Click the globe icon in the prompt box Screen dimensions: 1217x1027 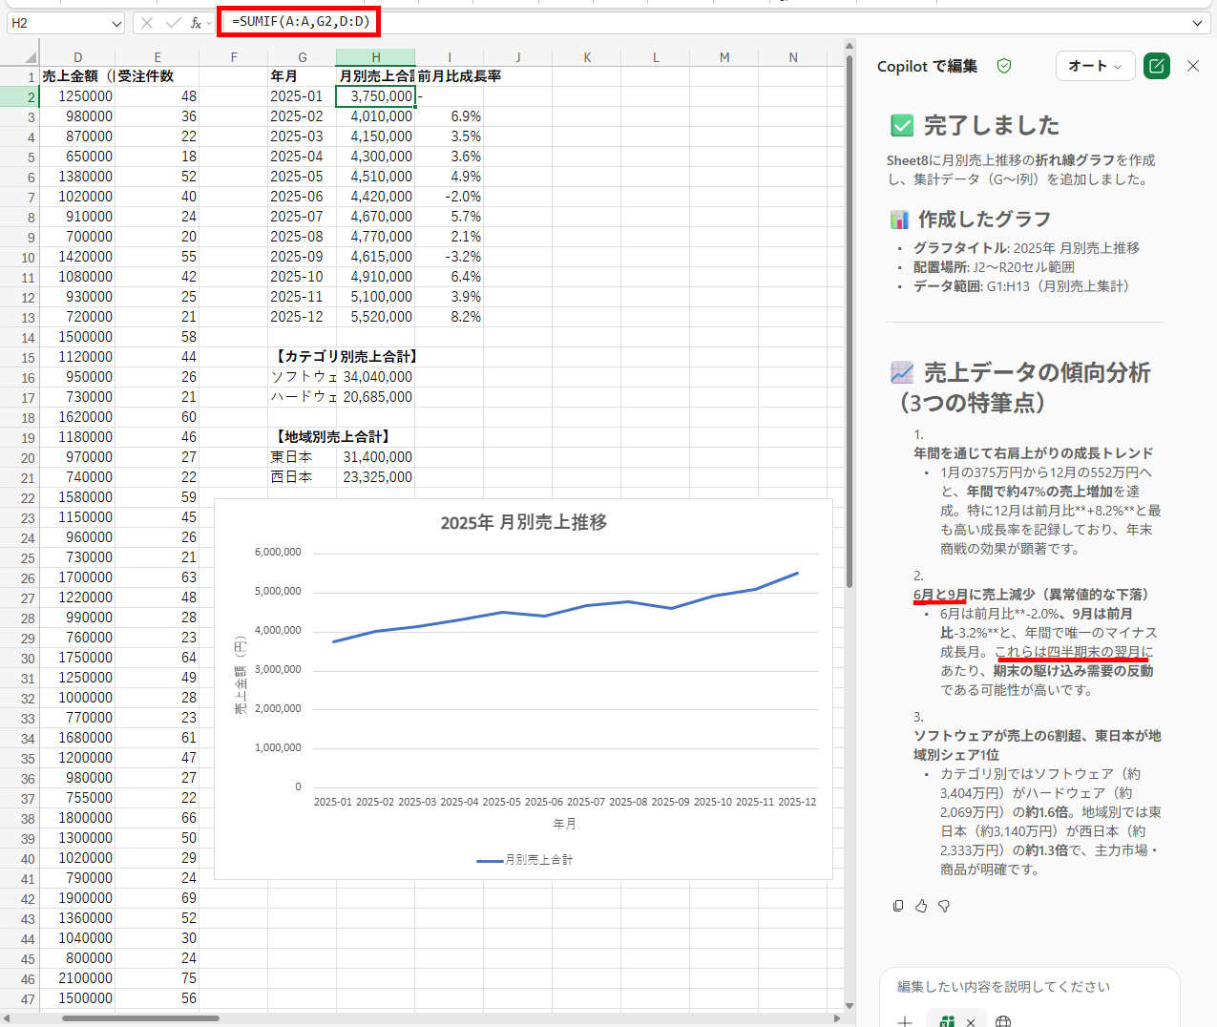coord(1002,1021)
